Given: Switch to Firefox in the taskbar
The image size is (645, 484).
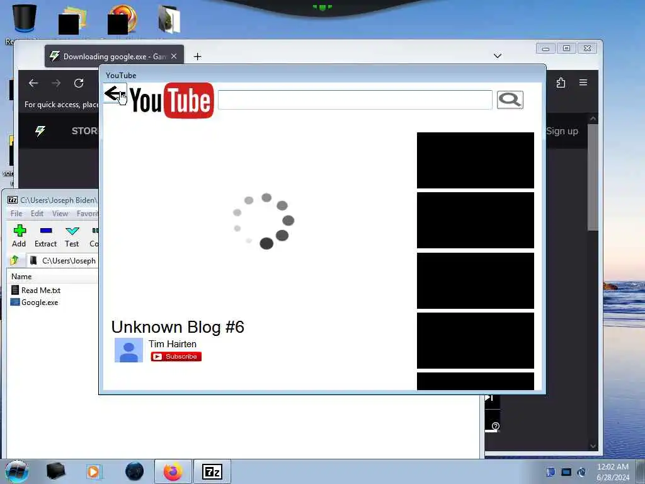Looking at the screenshot, I should tap(173, 471).
